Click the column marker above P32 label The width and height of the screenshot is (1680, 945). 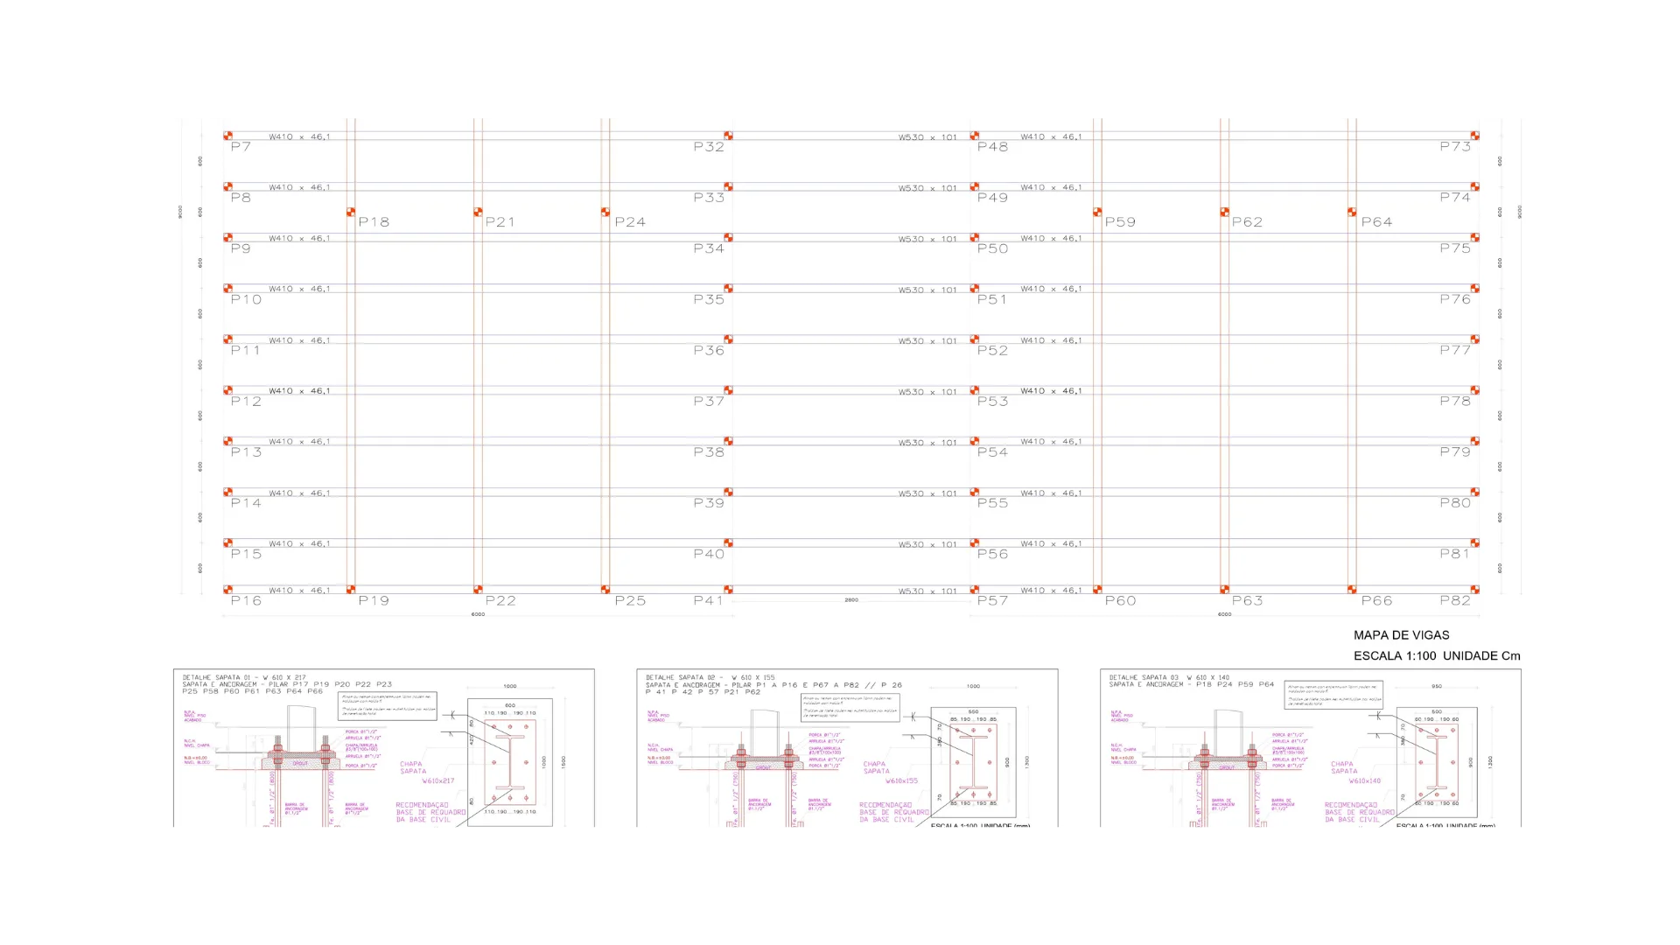click(728, 136)
